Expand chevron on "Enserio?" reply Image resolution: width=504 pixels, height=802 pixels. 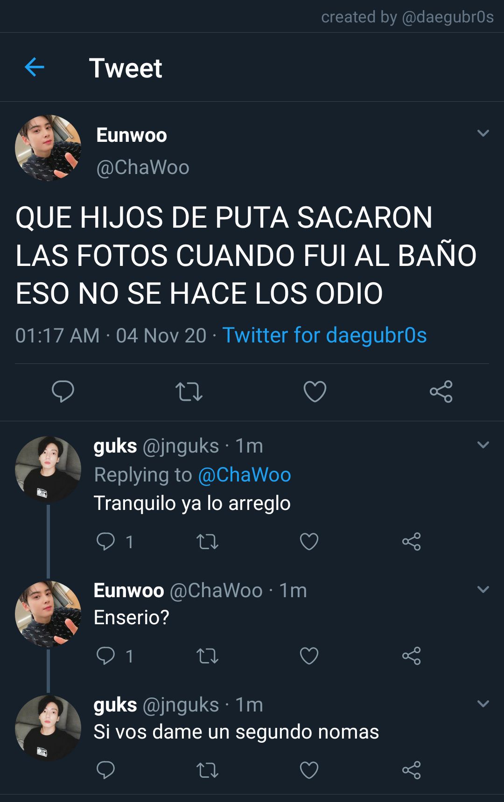point(483,589)
